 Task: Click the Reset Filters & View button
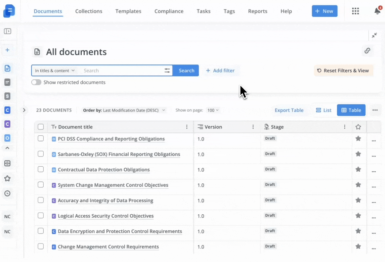coord(343,71)
